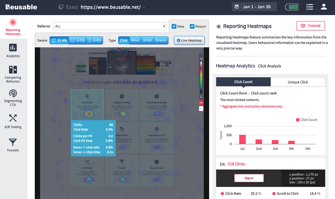Toggle the New visitors checkbox
The height and width of the screenshot is (199, 335).
point(174,26)
